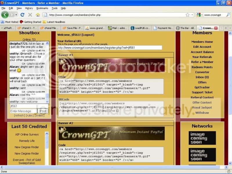Switch to the LeadPUB.co tab
This screenshot has height=174, width=232.
tap(140, 28)
